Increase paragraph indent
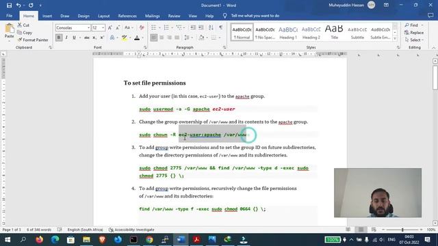The width and height of the screenshot is (438, 246). tap(201, 27)
